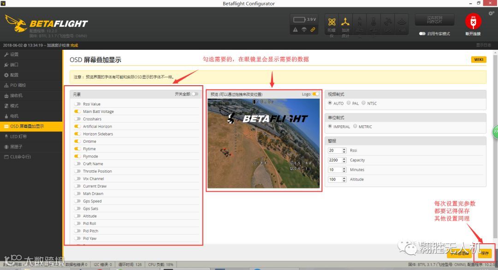Select the NTSC video format
This screenshot has height=270, width=498.
tap(364, 103)
